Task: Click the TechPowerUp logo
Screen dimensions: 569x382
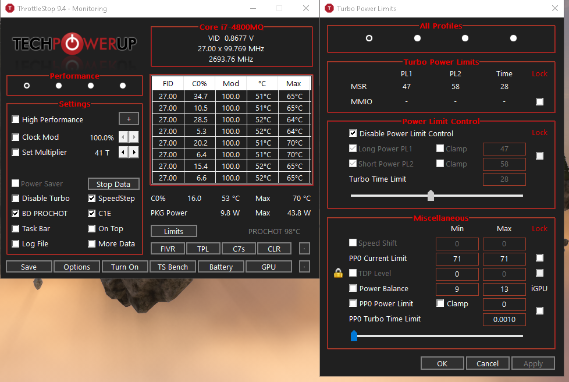Action: (74, 44)
